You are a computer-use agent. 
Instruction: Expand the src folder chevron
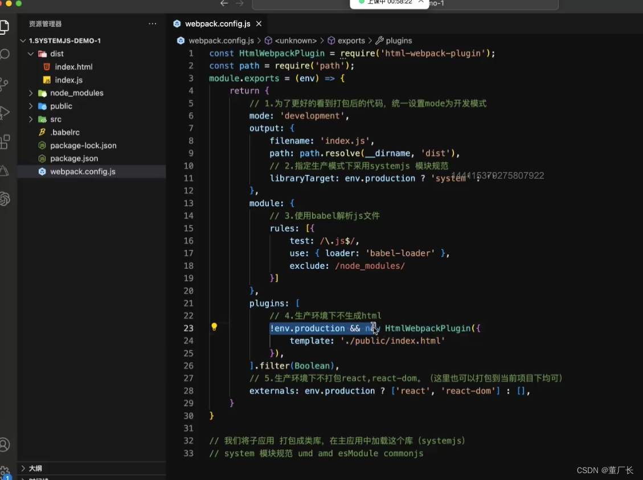[x=31, y=119]
